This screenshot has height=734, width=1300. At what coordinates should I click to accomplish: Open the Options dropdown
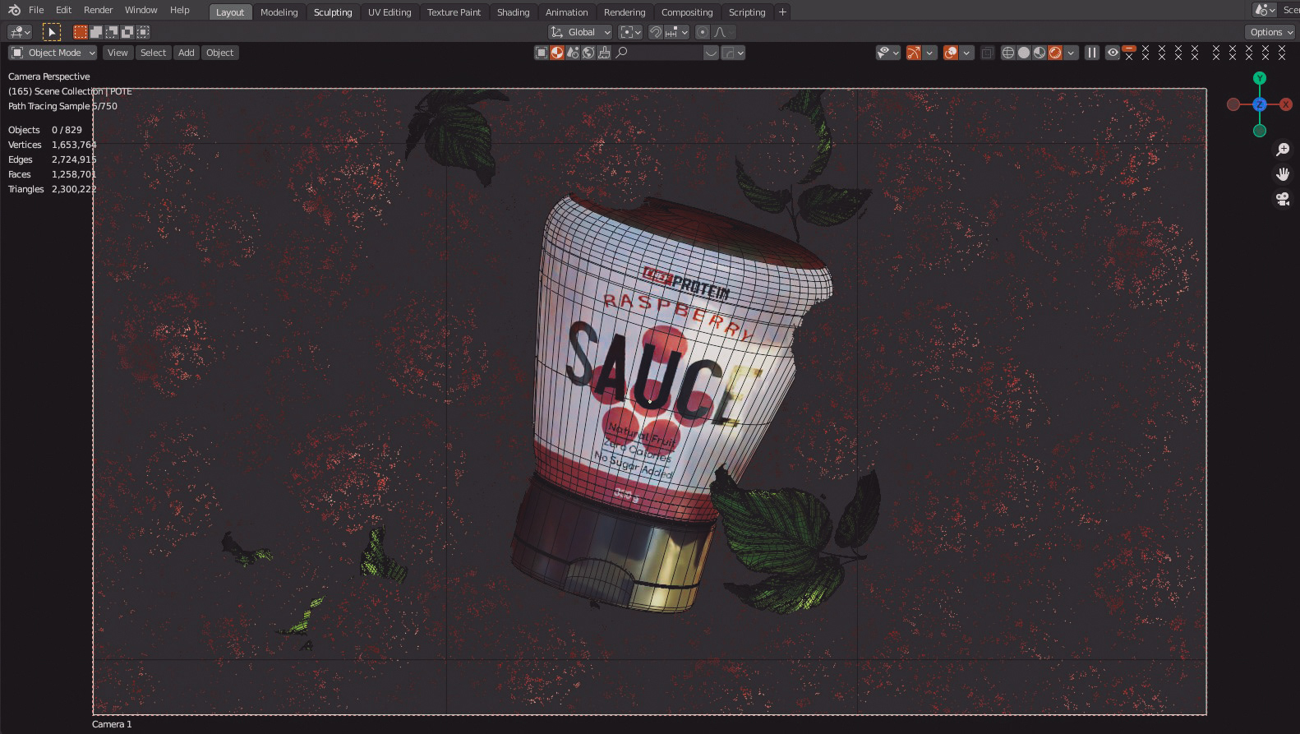[x=1270, y=32]
